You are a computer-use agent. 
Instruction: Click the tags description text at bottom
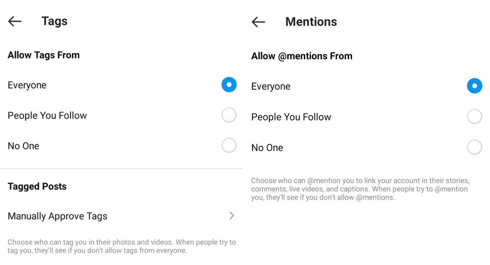(x=121, y=246)
